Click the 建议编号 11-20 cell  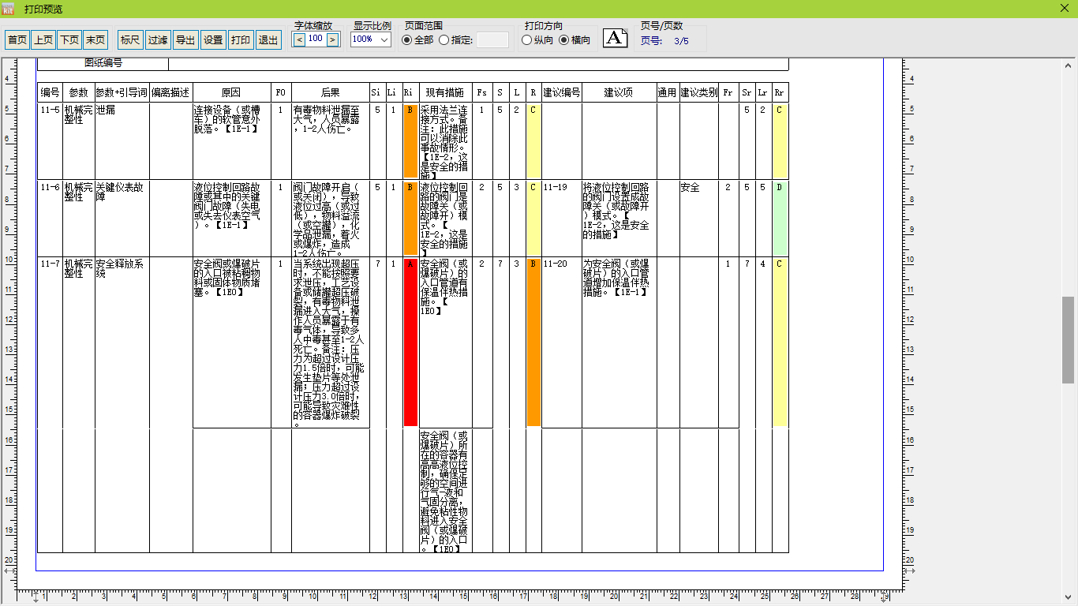[x=562, y=342]
